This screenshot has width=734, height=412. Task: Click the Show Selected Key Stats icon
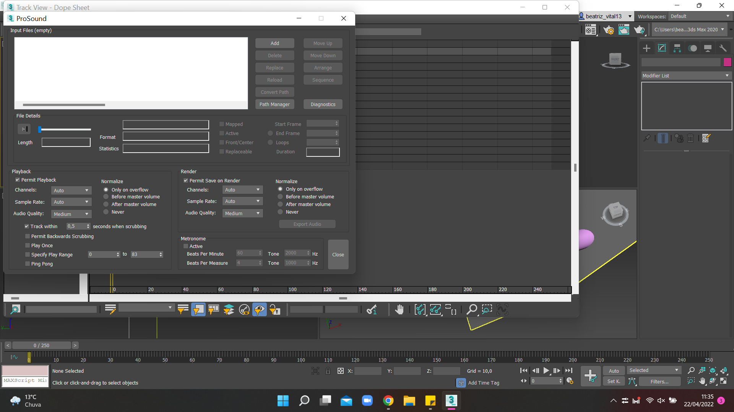click(372, 309)
